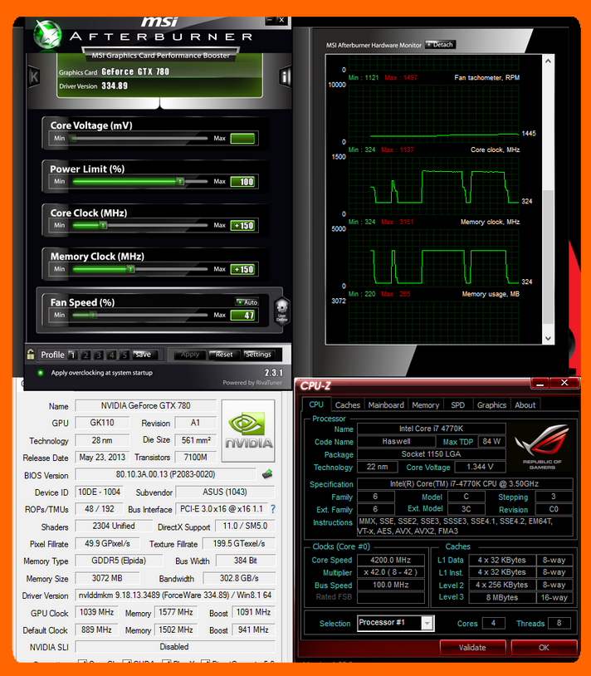Open the Afterburner info 'i' panel
This screenshot has height=676, width=591.
285,76
